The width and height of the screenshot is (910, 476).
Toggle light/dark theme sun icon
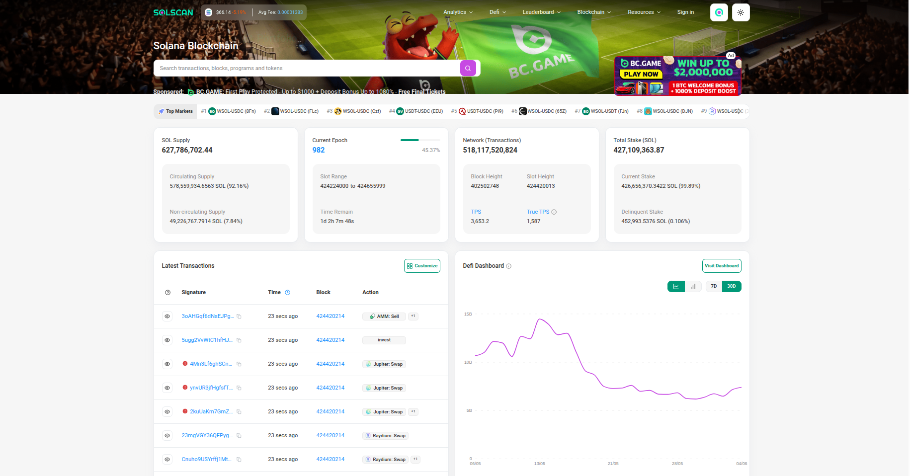(741, 12)
